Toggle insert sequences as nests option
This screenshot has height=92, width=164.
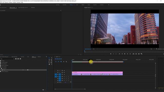(x=56, y=62)
